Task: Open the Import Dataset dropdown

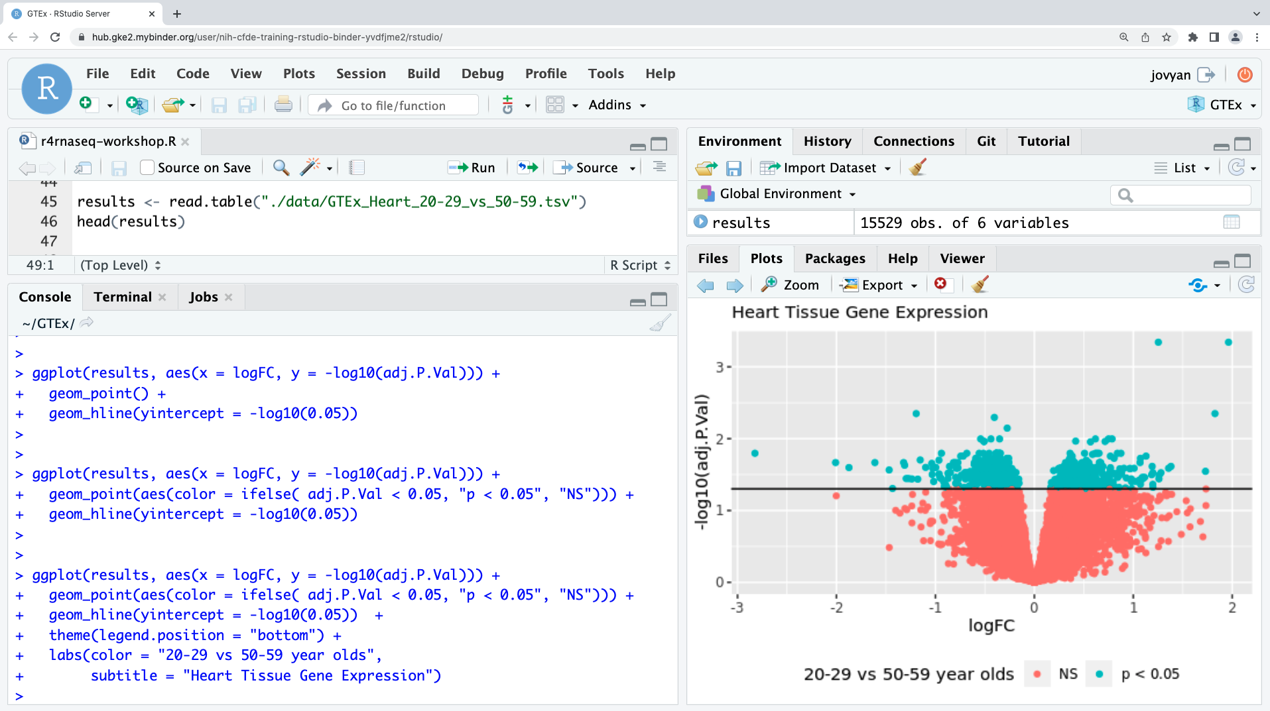Action: click(825, 168)
